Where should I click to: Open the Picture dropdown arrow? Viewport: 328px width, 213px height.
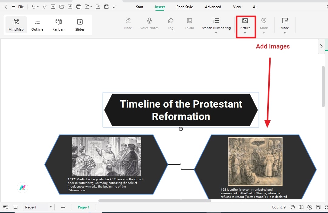(x=245, y=33)
